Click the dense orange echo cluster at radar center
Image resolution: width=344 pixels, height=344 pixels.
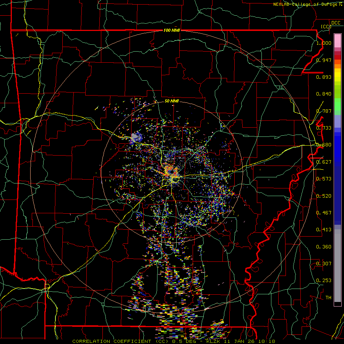[x=171, y=171]
